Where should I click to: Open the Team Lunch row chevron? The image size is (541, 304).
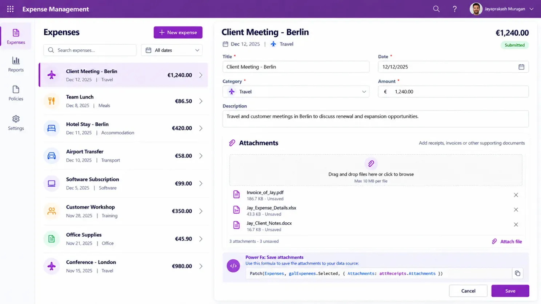201,101
